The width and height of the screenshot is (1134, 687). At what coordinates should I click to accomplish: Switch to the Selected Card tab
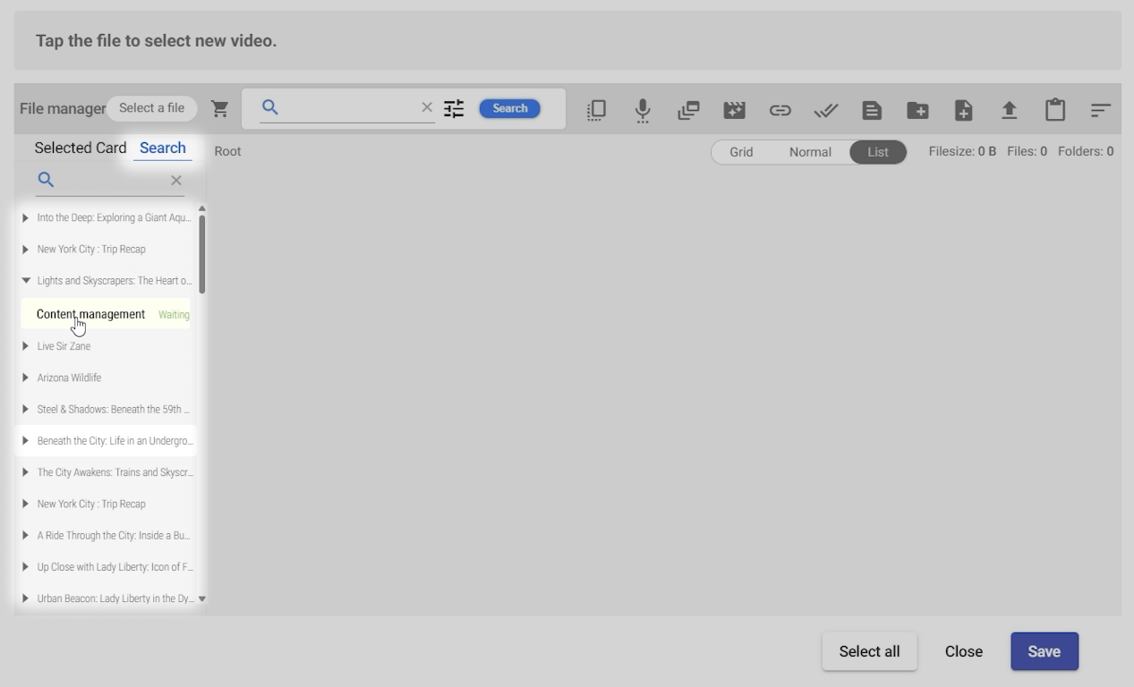(x=80, y=148)
